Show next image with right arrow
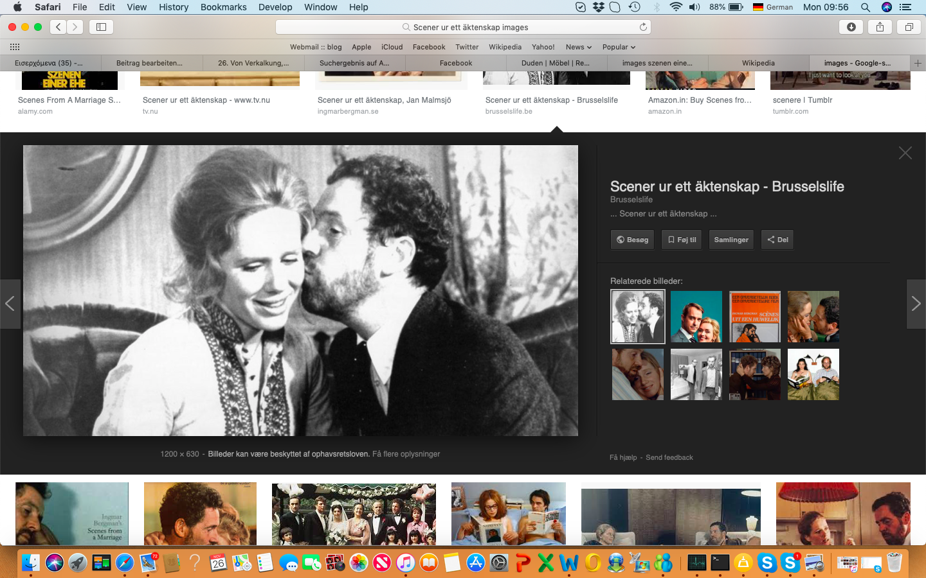This screenshot has width=926, height=578. tap(916, 304)
